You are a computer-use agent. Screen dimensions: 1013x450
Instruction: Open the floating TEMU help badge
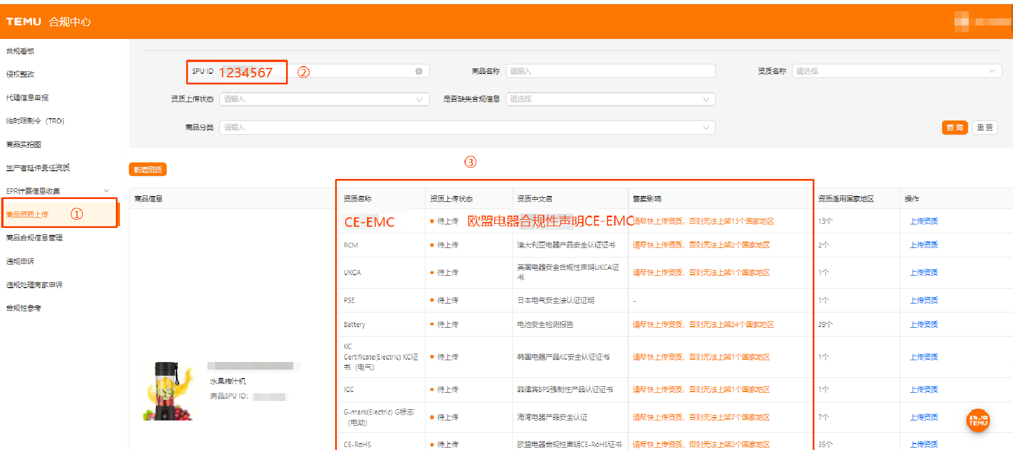click(978, 420)
